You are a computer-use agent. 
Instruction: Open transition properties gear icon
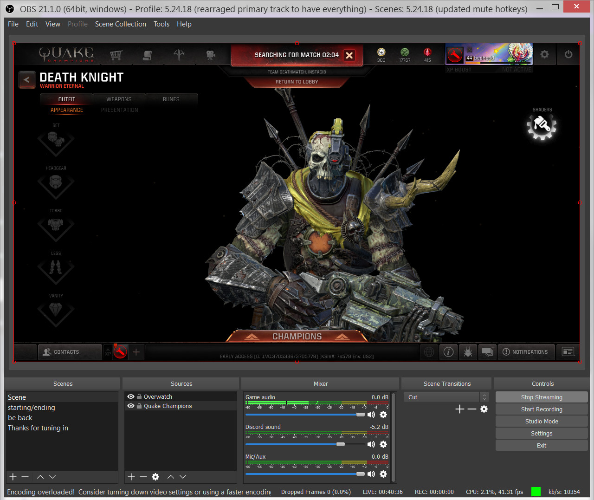484,409
